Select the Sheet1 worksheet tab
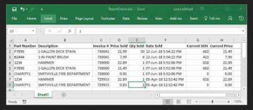This screenshot has width=253, height=110. coord(43,95)
